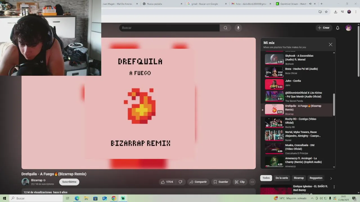Like the video with 175 K likes
This screenshot has height=202, width=360.
167,182
